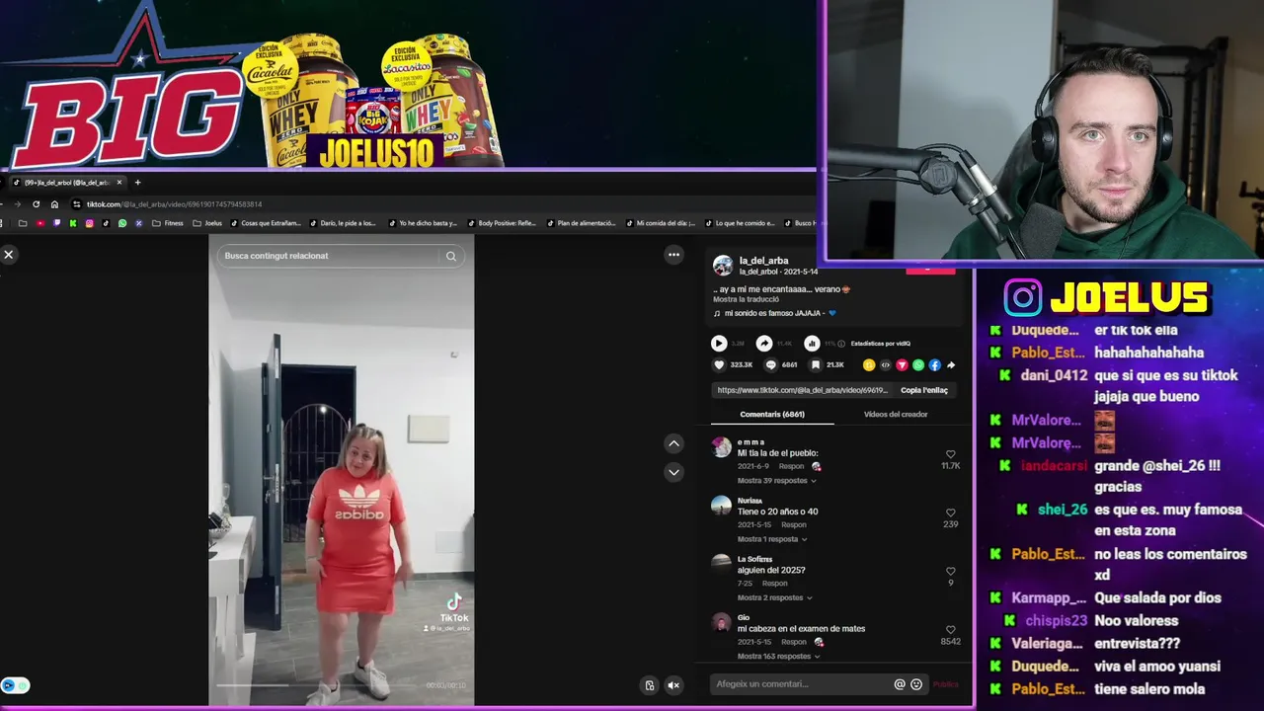Click the la_del_arba username link

764,261
